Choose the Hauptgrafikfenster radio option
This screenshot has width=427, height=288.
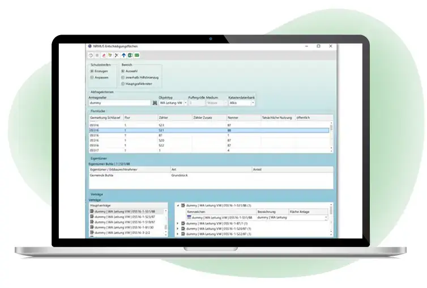tap(123, 83)
